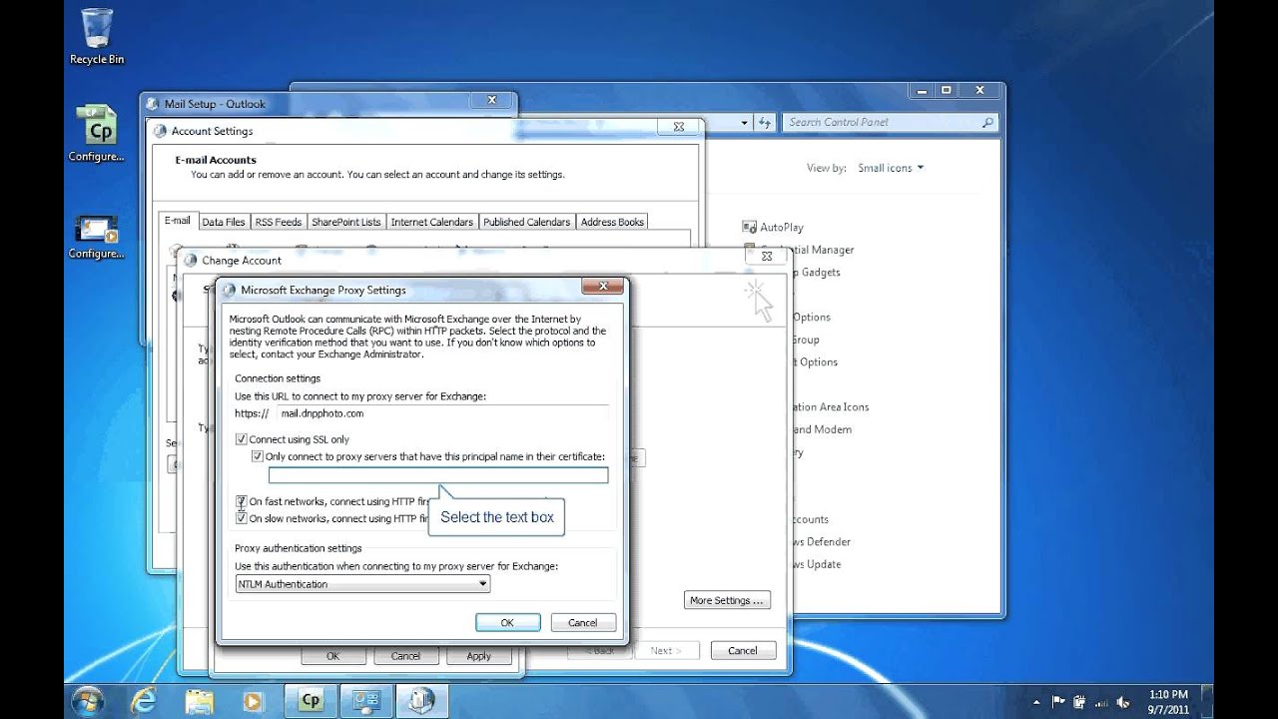This screenshot has height=719, width=1278.
Task: Launch Windows Media Player from taskbar
Action: (255, 701)
